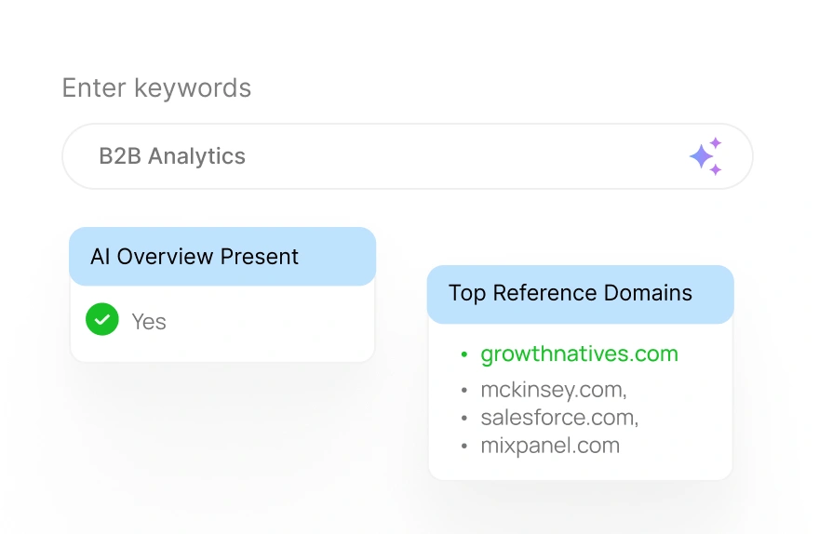Open the growthnatives.com domain link
Viewport: 819px width, 534px height.
click(579, 354)
